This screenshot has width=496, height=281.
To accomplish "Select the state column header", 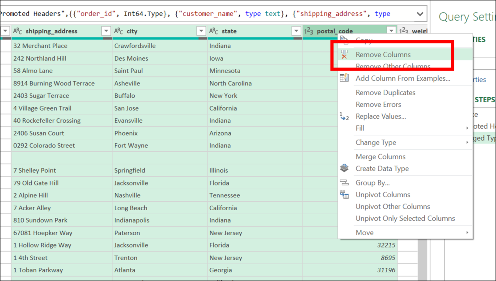I will click(255, 31).
